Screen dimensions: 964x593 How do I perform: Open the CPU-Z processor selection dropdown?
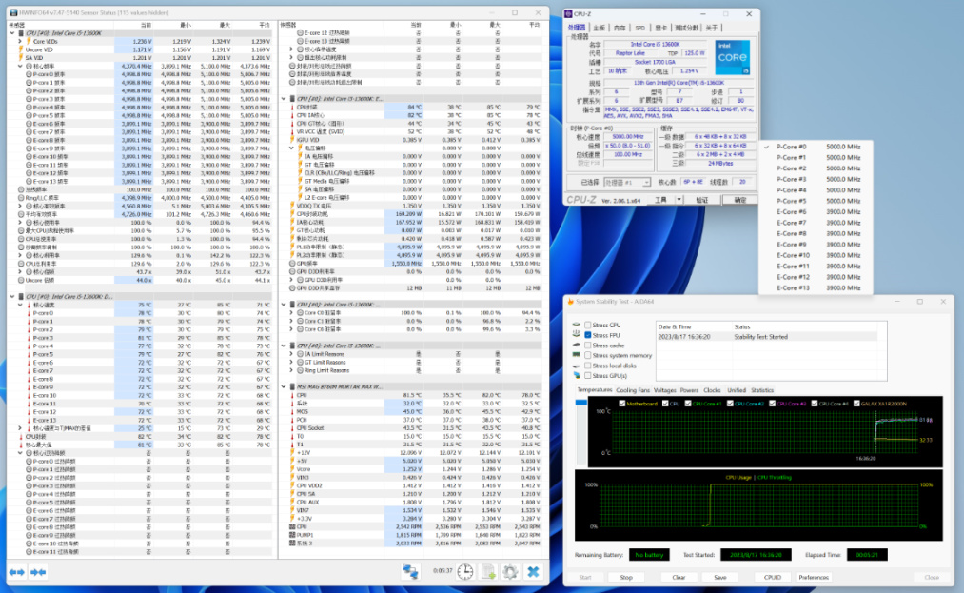628,182
